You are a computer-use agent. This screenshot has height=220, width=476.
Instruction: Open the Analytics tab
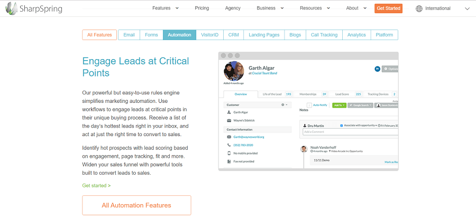(356, 35)
